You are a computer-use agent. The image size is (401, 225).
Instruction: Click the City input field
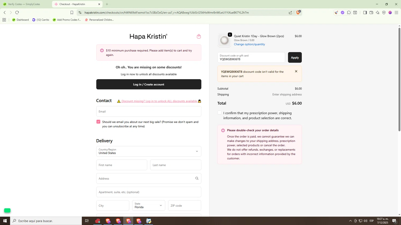pyautogui.click(x=113, y=205)
